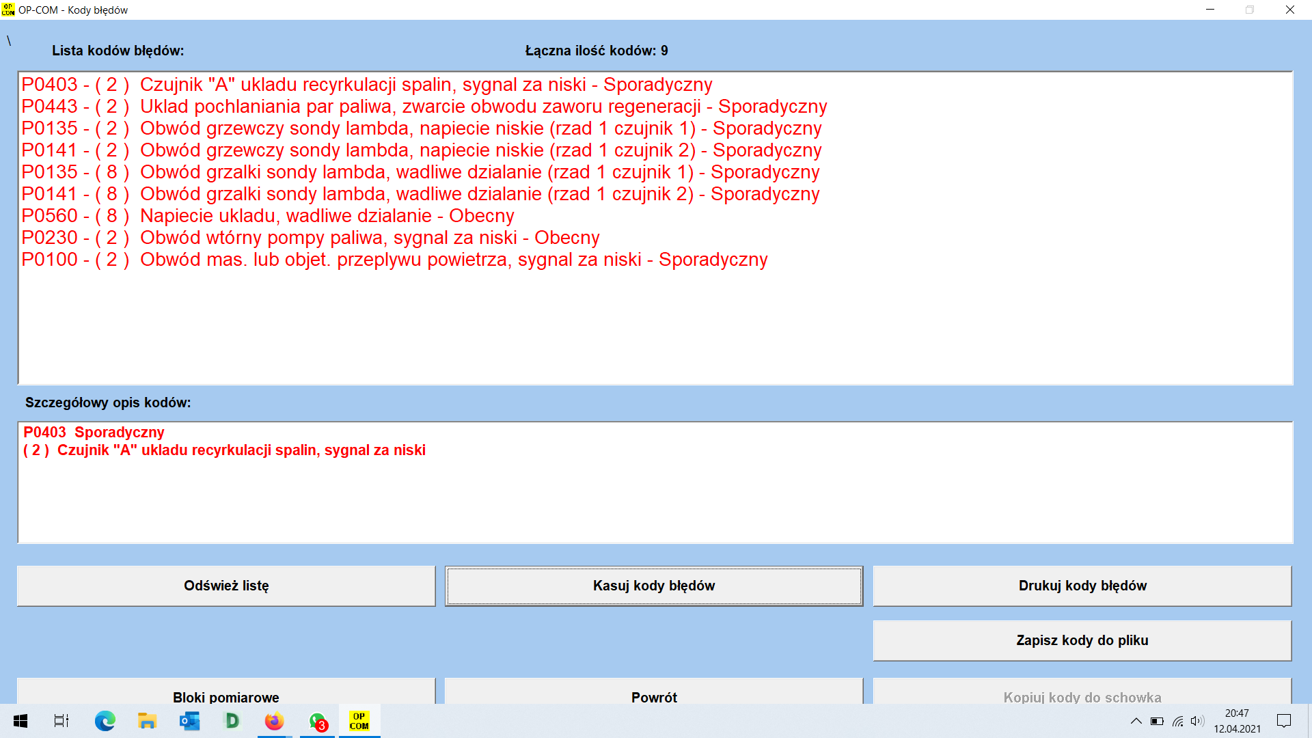Select the P0560 Napiecie ukladu error row
Image resolution: width=1312 pixels, height=738 pixels.
point(267,216)
